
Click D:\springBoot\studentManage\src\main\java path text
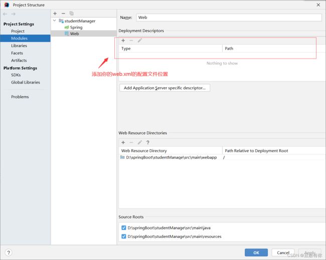pos(169,228)
